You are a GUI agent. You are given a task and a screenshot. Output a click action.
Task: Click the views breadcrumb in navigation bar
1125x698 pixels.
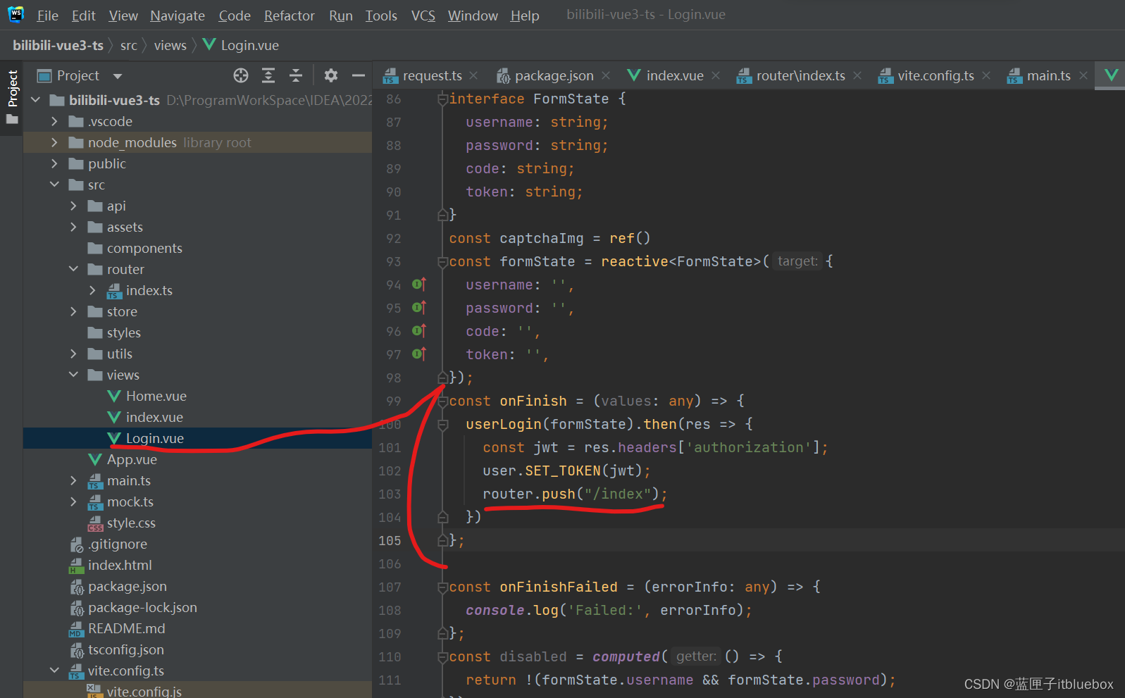pyautogui.click(x=170, y=45)
